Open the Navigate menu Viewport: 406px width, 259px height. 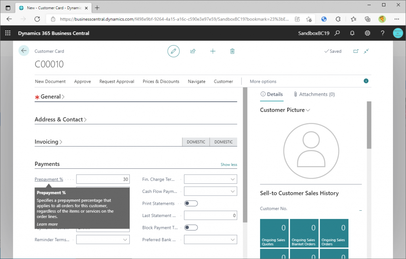pos(197,82)
